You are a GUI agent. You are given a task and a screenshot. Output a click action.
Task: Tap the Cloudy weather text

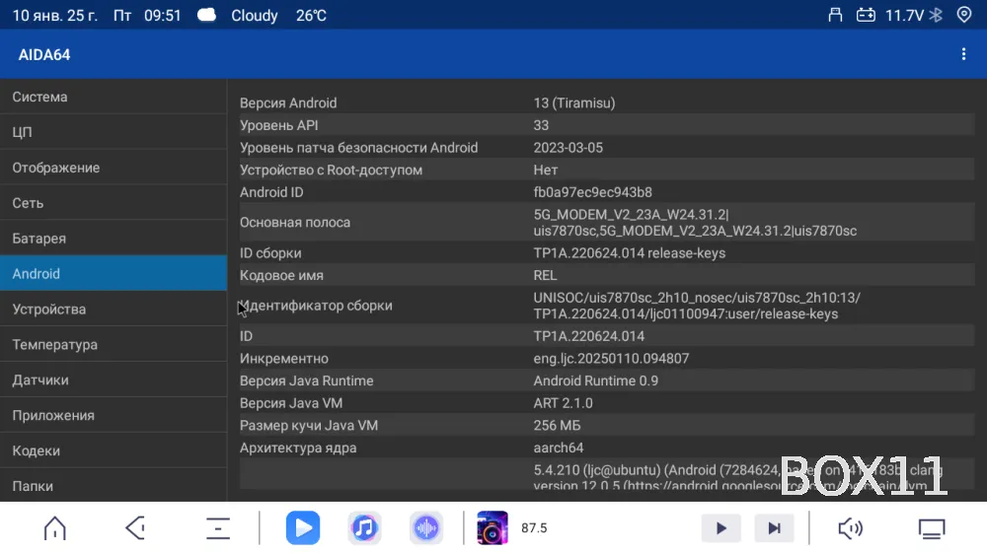[255, 16]
